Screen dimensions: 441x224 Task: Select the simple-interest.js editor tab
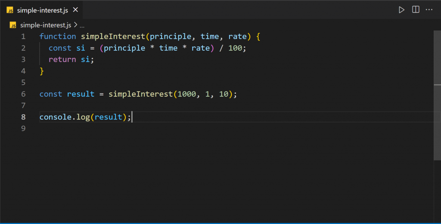(x=41, y=10)
